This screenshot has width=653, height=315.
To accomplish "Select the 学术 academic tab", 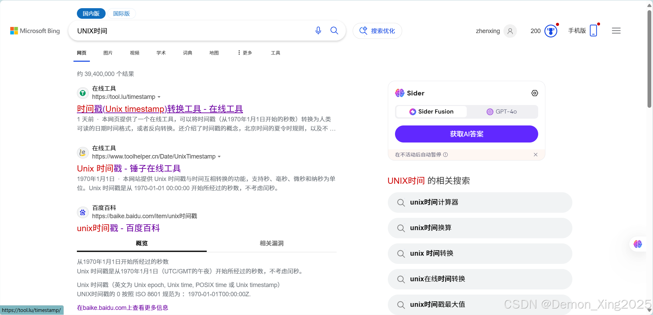I will tap(161, 53).
